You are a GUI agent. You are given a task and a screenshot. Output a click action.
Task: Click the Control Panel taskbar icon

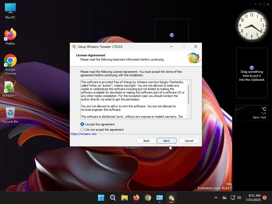click(x=160, y=198)
